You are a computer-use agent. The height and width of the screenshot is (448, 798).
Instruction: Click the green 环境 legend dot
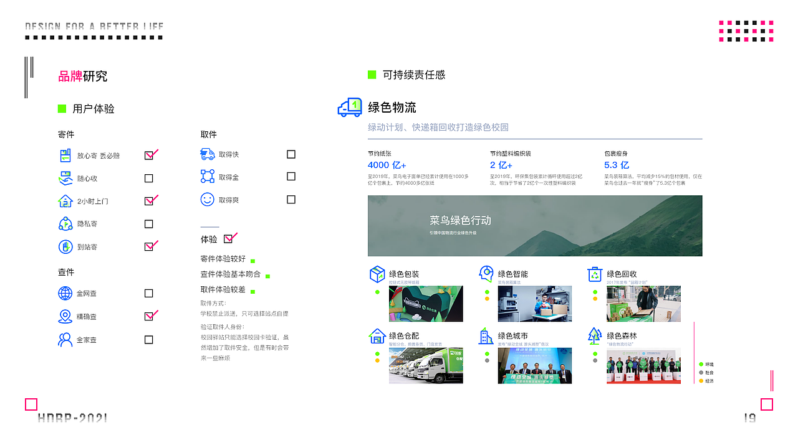pyautogui.click(x=701, y=365)
